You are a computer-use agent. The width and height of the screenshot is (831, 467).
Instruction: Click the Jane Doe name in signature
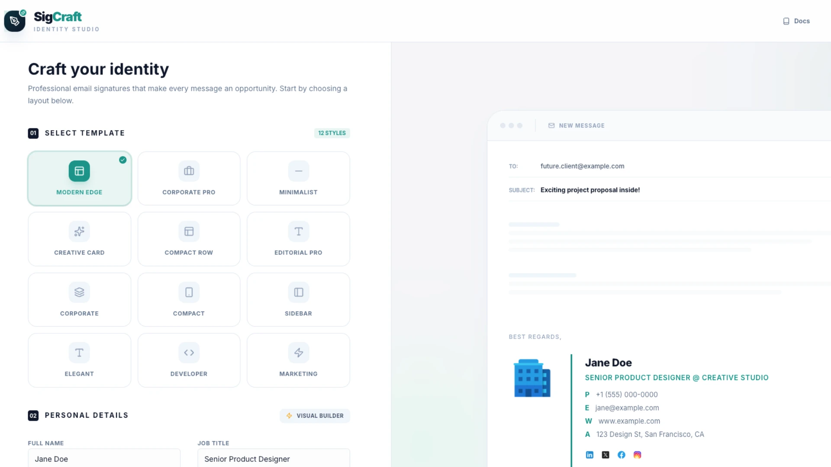[608, 363]
